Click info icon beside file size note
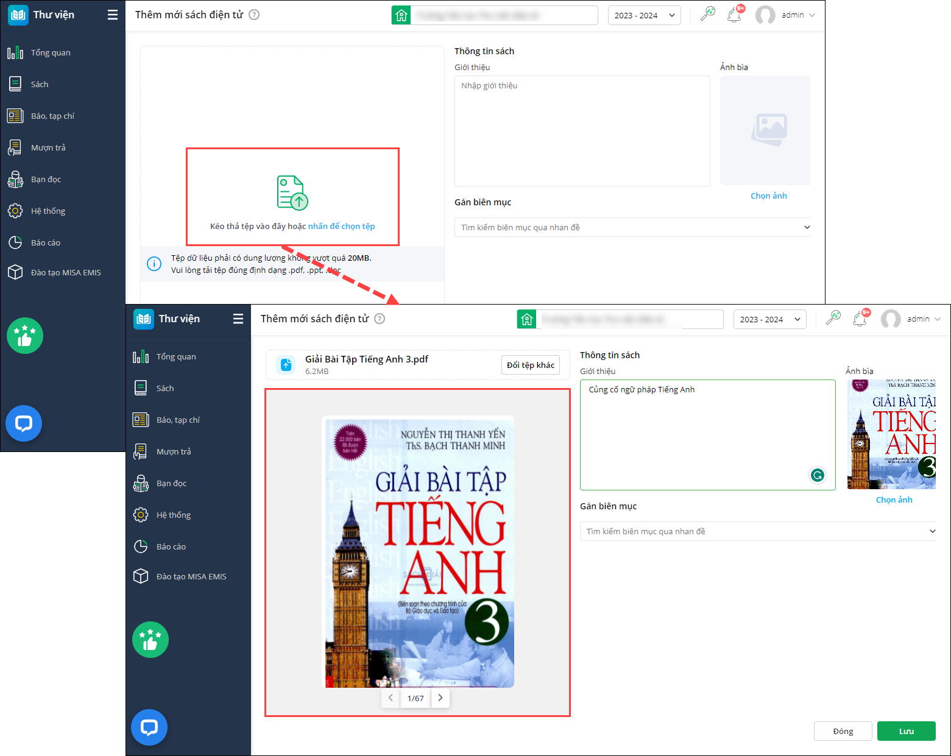The height and width of the screenshot is (756, 951). pyautogui.click(x=154, y=264)
